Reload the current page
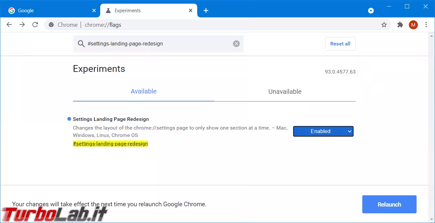The width and height of the screenshot is (435, 223). pos(35,25)
